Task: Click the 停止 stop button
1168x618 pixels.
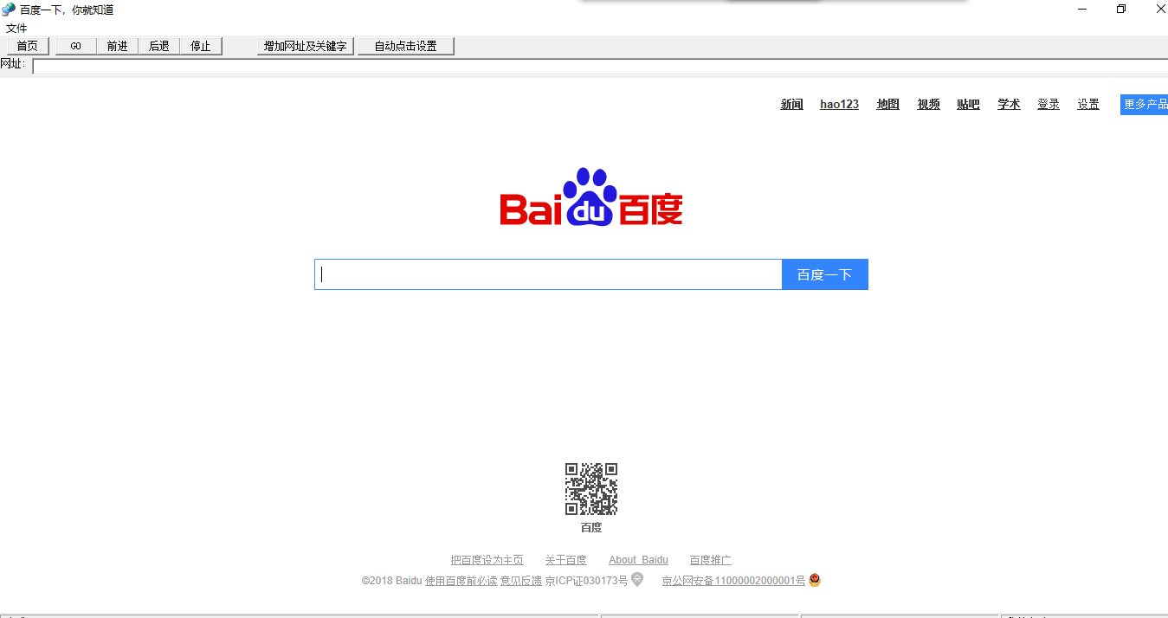Action: (x=201, y=46)
